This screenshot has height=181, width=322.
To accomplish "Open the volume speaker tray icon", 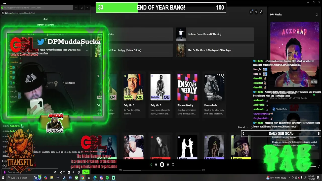I will (x=296, y=178).
